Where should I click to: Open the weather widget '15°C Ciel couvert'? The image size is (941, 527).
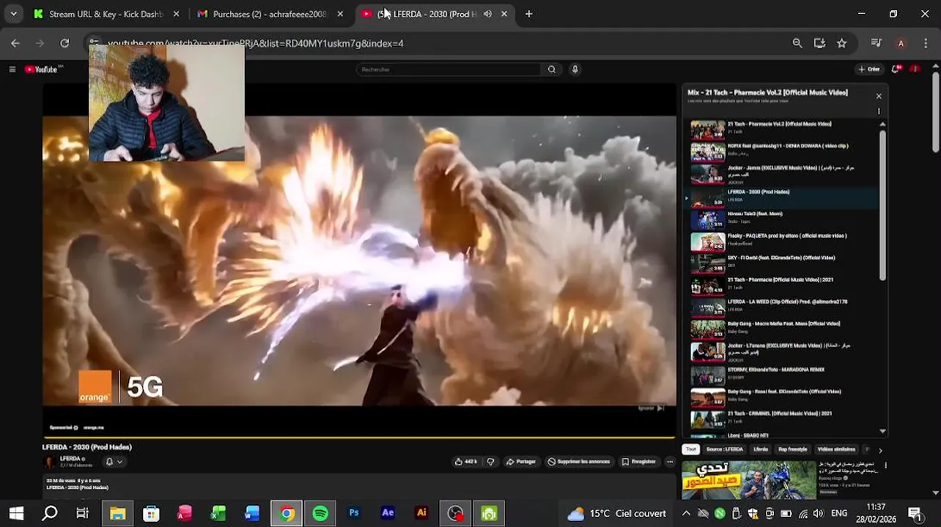coord(617,513)
